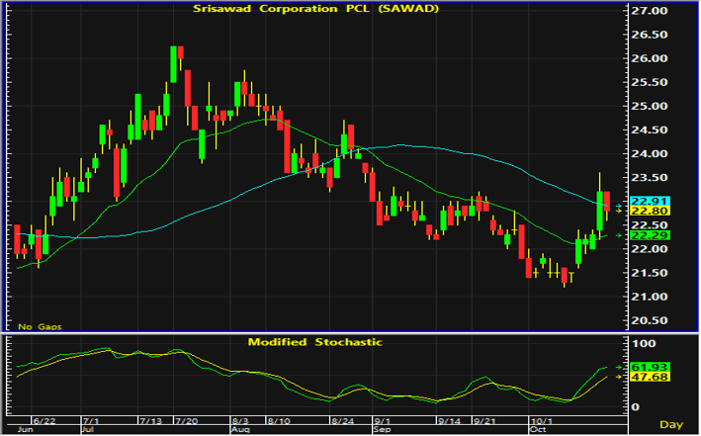Click the 25.00 price axis label
This screenshot has height=436, width=701.
point(650,107)
